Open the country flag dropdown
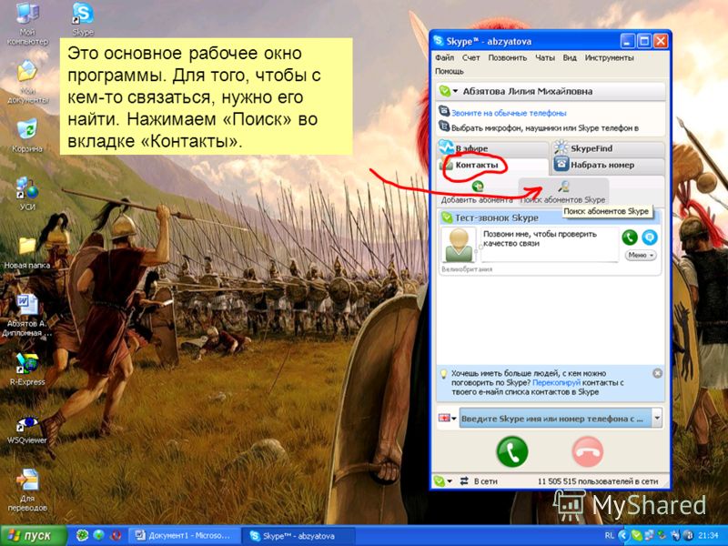Viewport: 728px width, 546px height. point(447,418)
